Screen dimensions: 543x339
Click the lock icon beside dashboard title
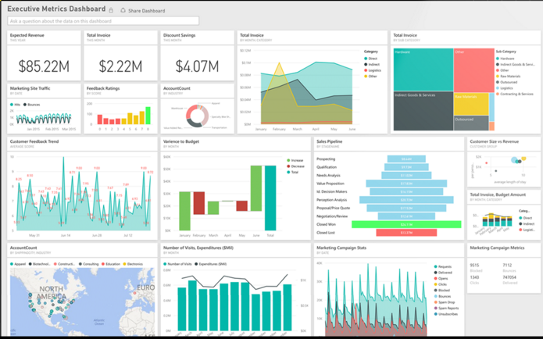point(110,10)
